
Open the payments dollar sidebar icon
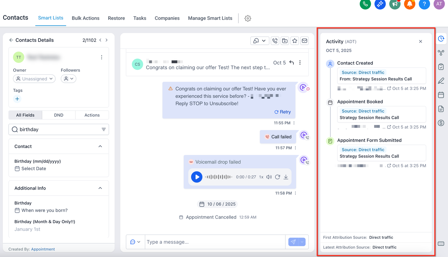(441, 123)
